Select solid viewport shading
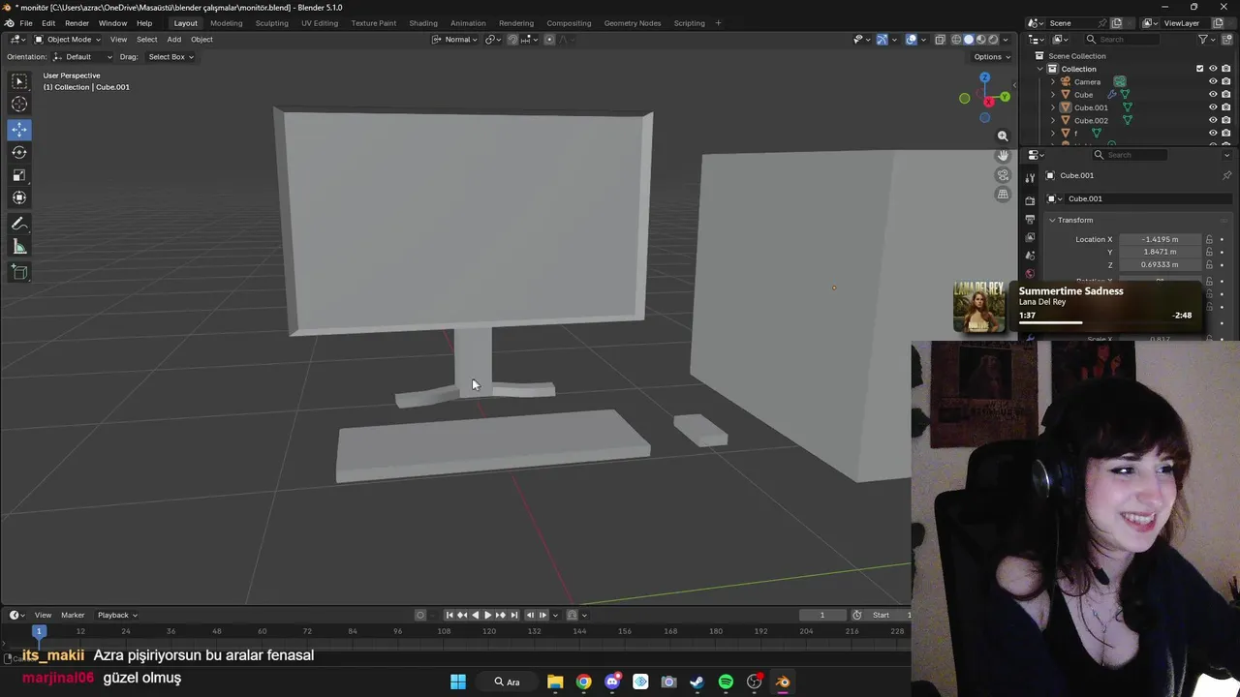Screen dimensions: 1240x697 pyautogui.click(x=968, y=40)
